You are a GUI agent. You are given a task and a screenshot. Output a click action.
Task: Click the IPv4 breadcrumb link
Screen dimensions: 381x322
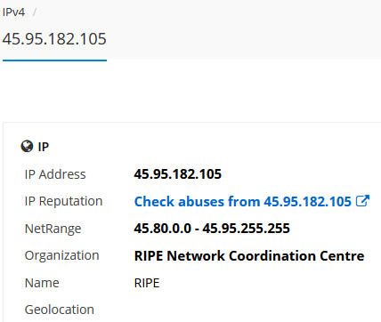[13, 12]
